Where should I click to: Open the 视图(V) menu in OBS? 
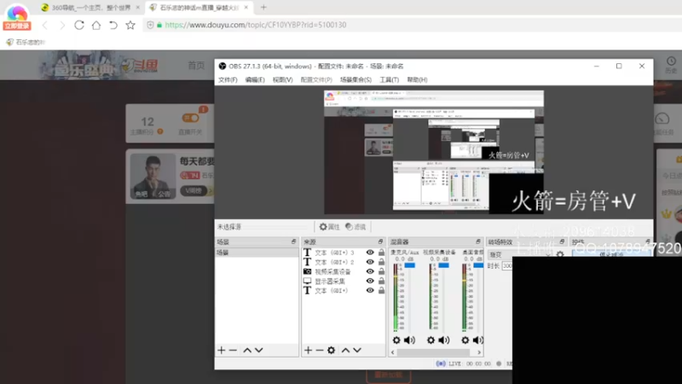click(282, 79)
